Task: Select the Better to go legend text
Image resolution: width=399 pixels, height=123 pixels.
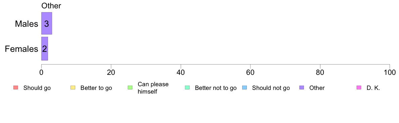Action: click(96, 88)
